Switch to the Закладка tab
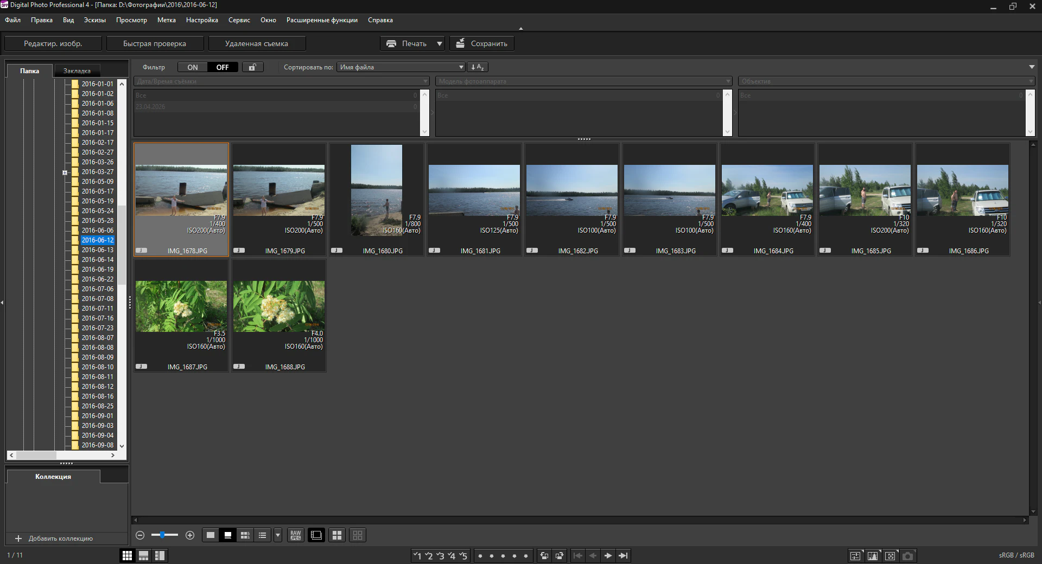1042x564 pixels. (77, 71)
